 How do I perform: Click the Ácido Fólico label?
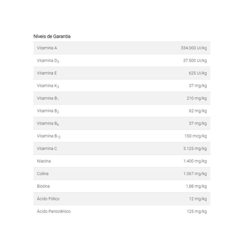coord(48,199)
